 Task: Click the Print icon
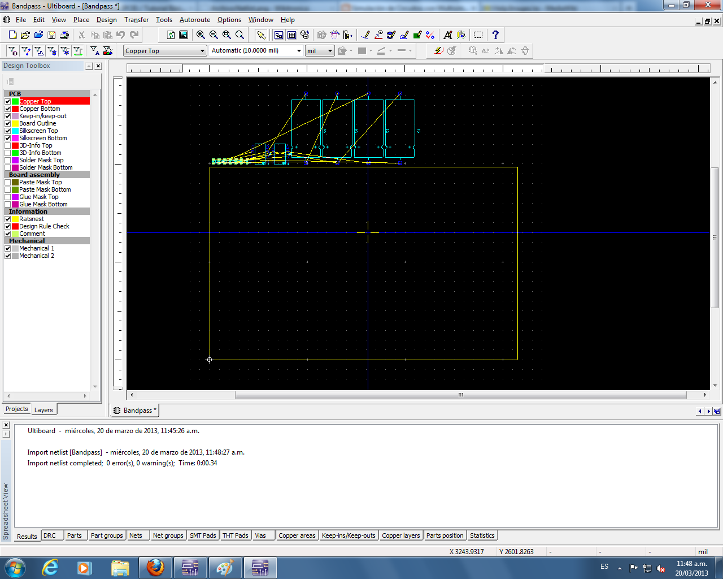tap(64, 35)
